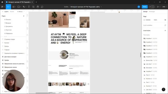
Task: Click the gallery next arrow on canvas
Action: pos(88,84)
